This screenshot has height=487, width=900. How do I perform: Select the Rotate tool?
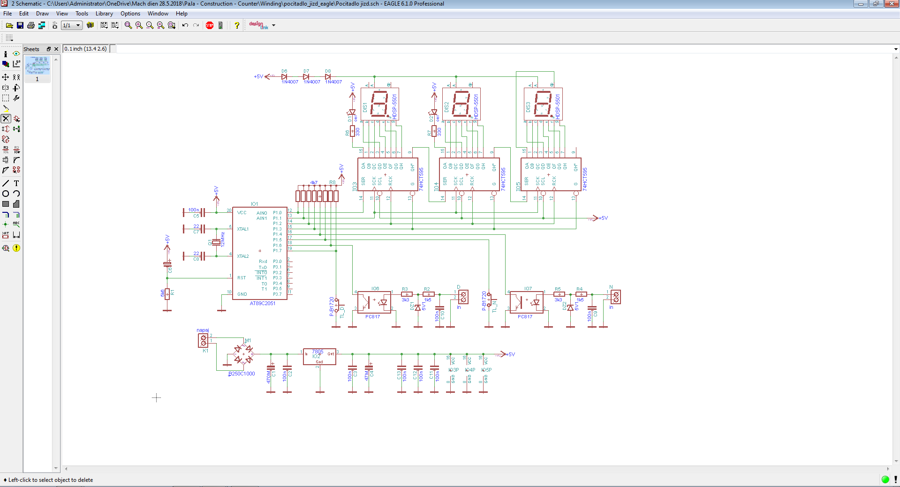click(x=16, y=88)
